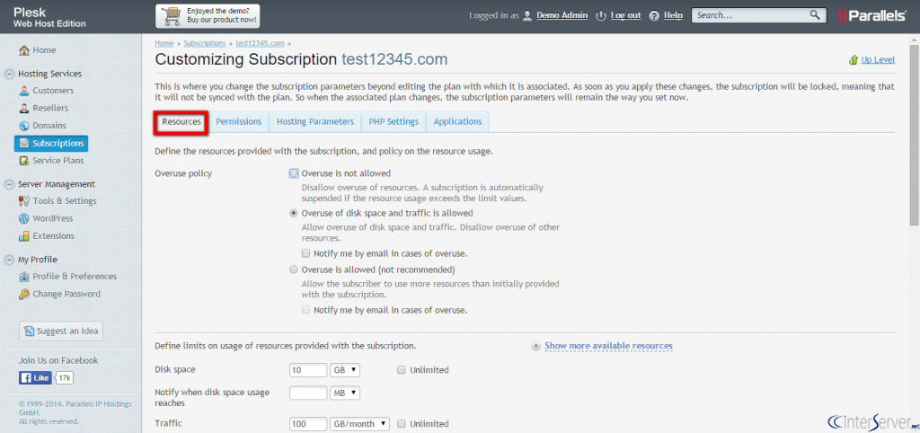Click the Suggest an Idea icon
920x433 pixels.
coord(30,331)
